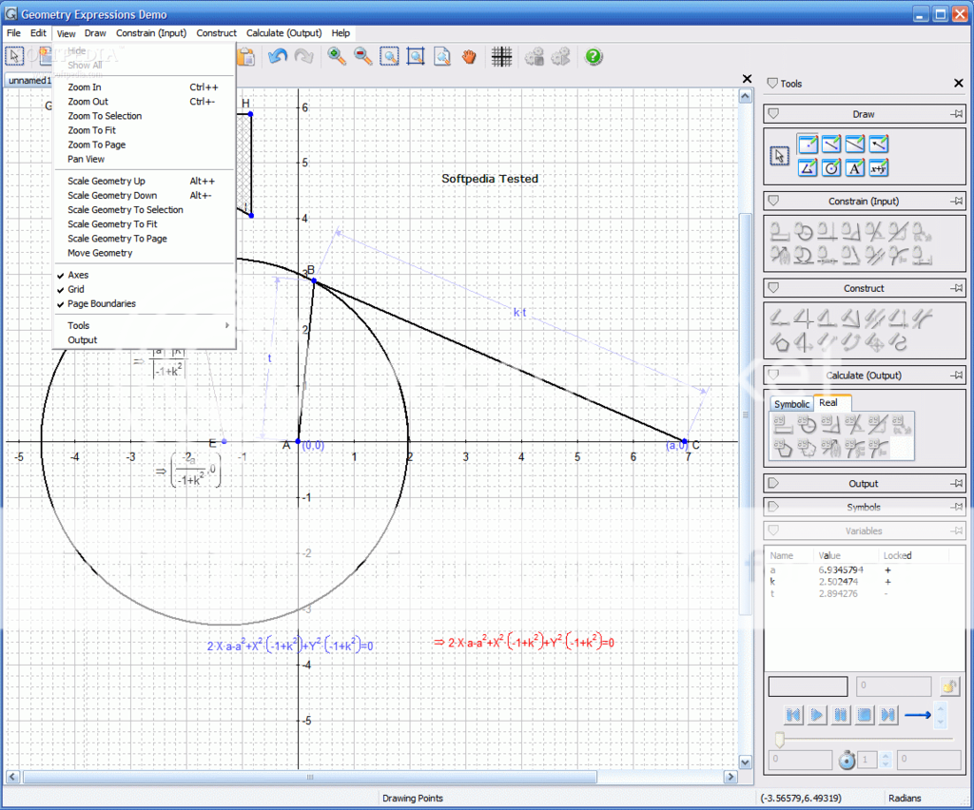Click the grid icon in the toolbar
Image resolution: width=974 pixels, height=810 pixels.
click(x=501, y=57)
